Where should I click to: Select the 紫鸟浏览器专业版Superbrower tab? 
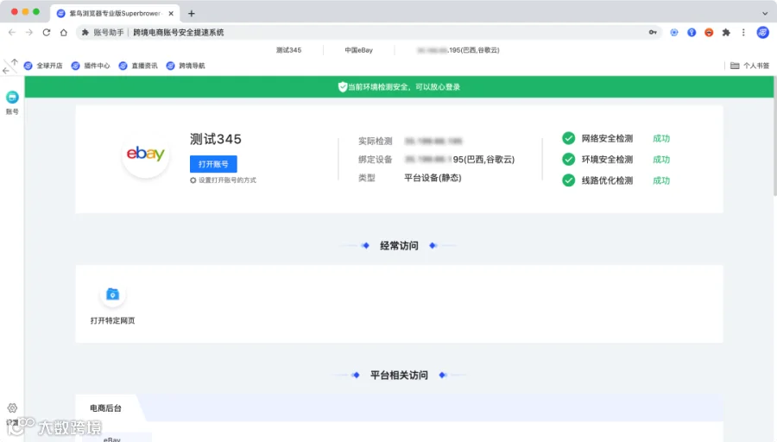tap(115, 13)
